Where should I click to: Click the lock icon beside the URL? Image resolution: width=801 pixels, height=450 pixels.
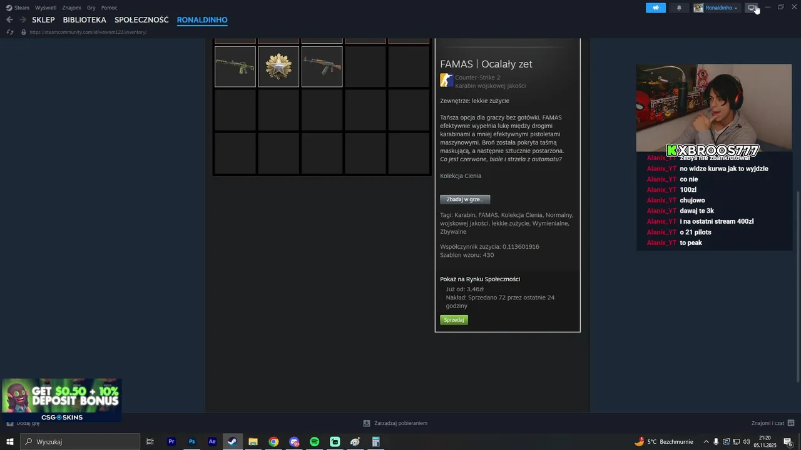click(24, 32)
